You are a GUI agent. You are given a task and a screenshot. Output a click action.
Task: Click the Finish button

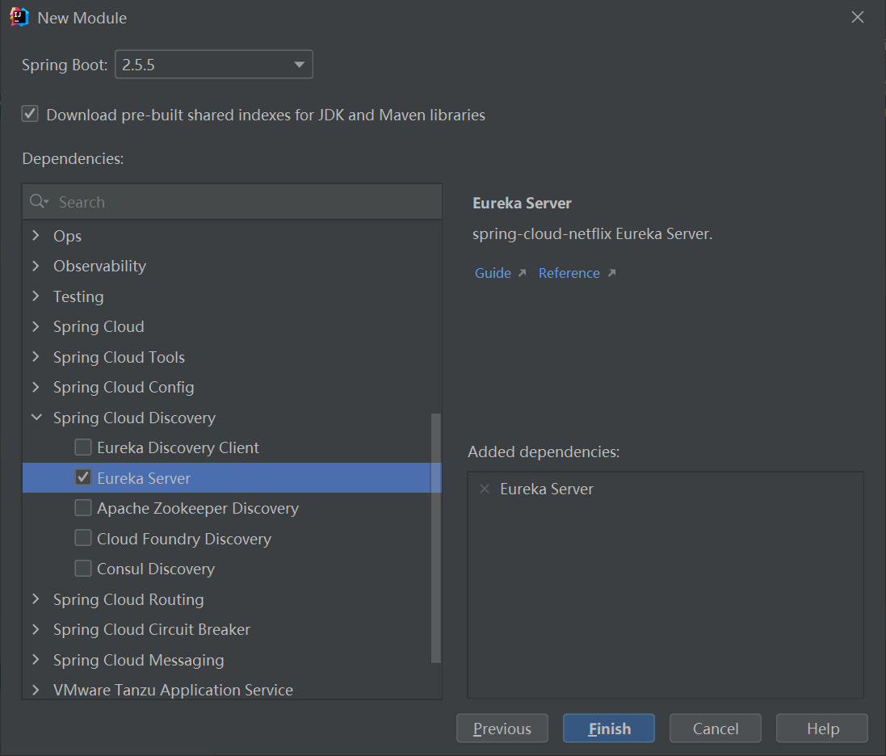(x=609, y=729)
